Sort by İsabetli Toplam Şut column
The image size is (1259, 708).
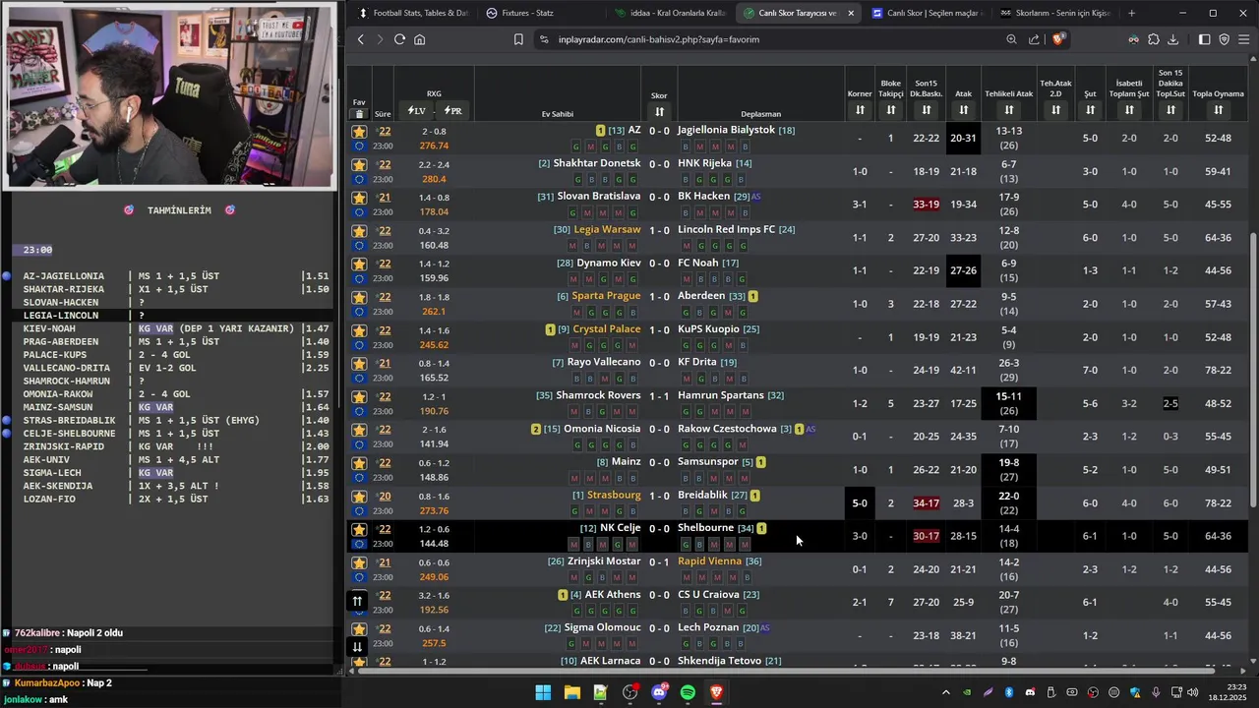pos(1129,110)
